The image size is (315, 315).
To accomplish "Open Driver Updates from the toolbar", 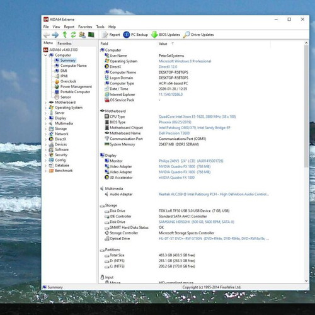I will coord(198,35).
